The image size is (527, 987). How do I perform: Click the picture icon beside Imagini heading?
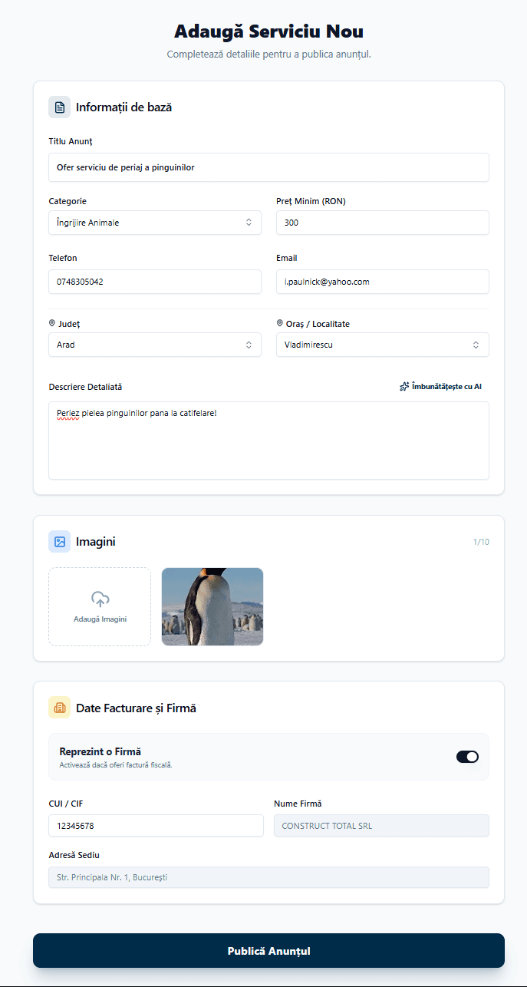[59, 542]
